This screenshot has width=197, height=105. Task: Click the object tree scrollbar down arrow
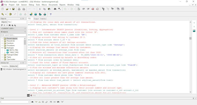(25, 59)
